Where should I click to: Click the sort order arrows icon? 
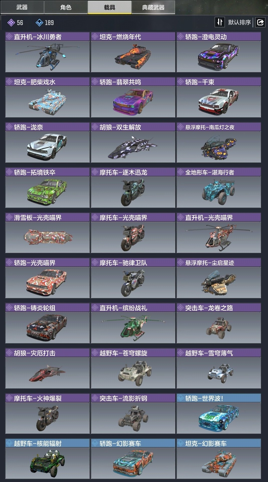pos(220,22)
